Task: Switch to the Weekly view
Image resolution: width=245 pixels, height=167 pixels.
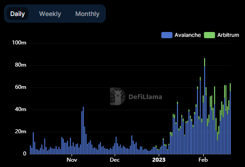Action: tap(50, 14)
